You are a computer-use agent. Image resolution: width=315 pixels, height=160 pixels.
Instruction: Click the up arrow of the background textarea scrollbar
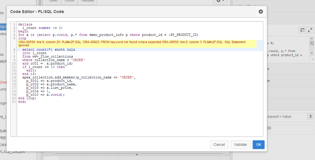click(312, 38)
